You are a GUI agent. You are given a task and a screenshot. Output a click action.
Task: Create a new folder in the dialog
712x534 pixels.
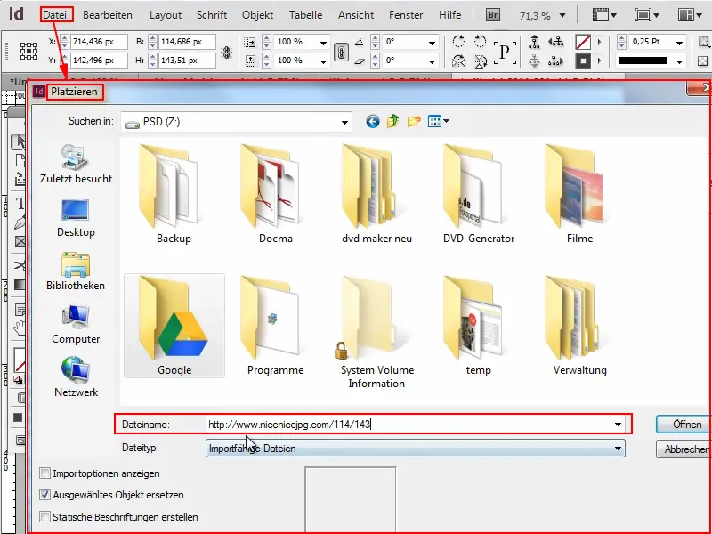pyautogui.click(x=415, y=121)
